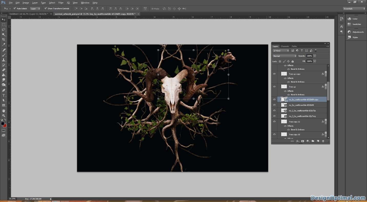The width and height of the screenshot is (367, 202).
Task: Add a layer mask from Layers panel footer
Action: (303, 141)
